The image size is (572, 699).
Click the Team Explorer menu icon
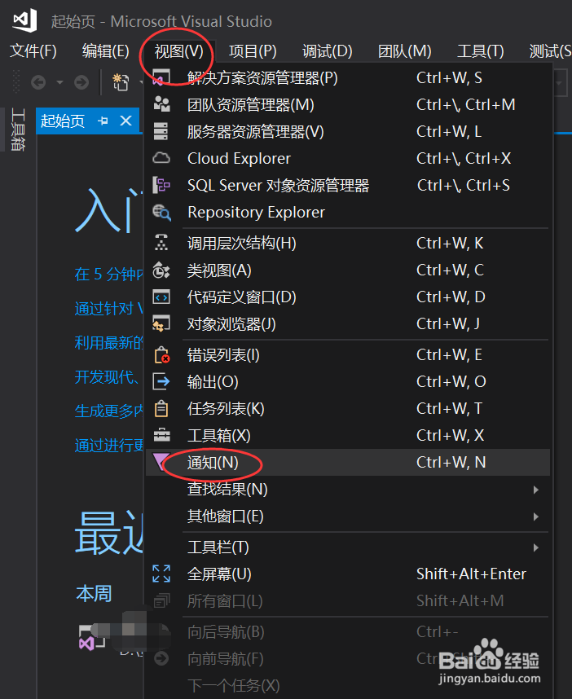click(161, 105)
